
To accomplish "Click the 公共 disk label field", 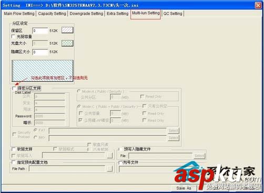I will 50,97.
